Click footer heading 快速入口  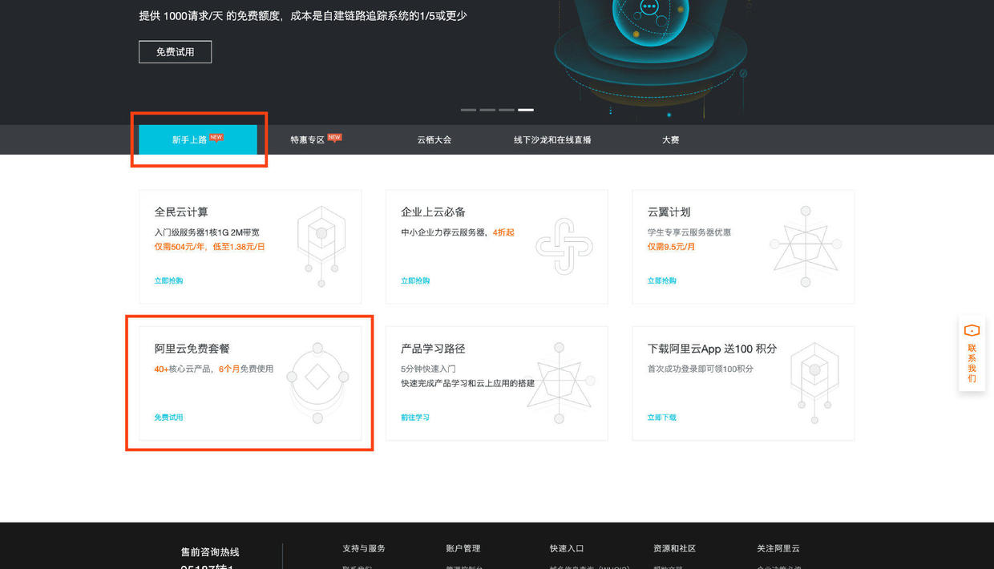coord(567,548)
